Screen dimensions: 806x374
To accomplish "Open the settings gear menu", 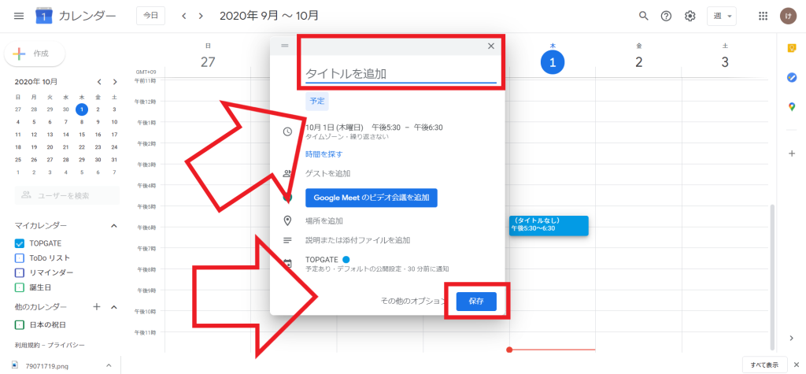I will click(x=690, y=16).
